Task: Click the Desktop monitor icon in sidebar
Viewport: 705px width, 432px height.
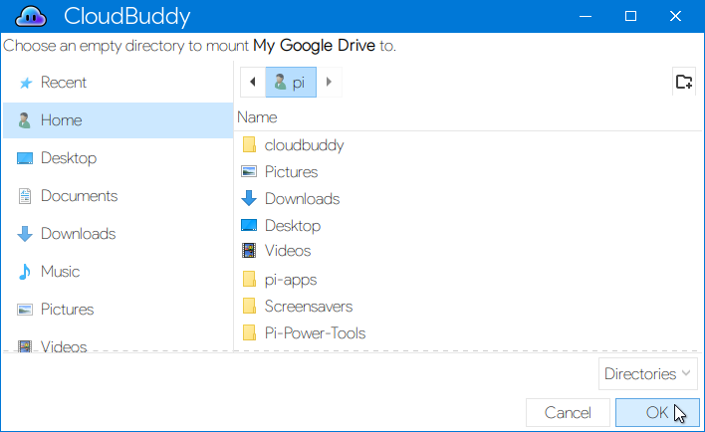Action: [x=25, y=158]
